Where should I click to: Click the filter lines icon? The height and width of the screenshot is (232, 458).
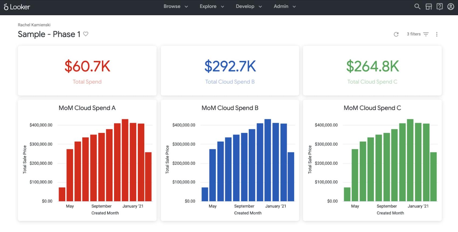(426, 34)
